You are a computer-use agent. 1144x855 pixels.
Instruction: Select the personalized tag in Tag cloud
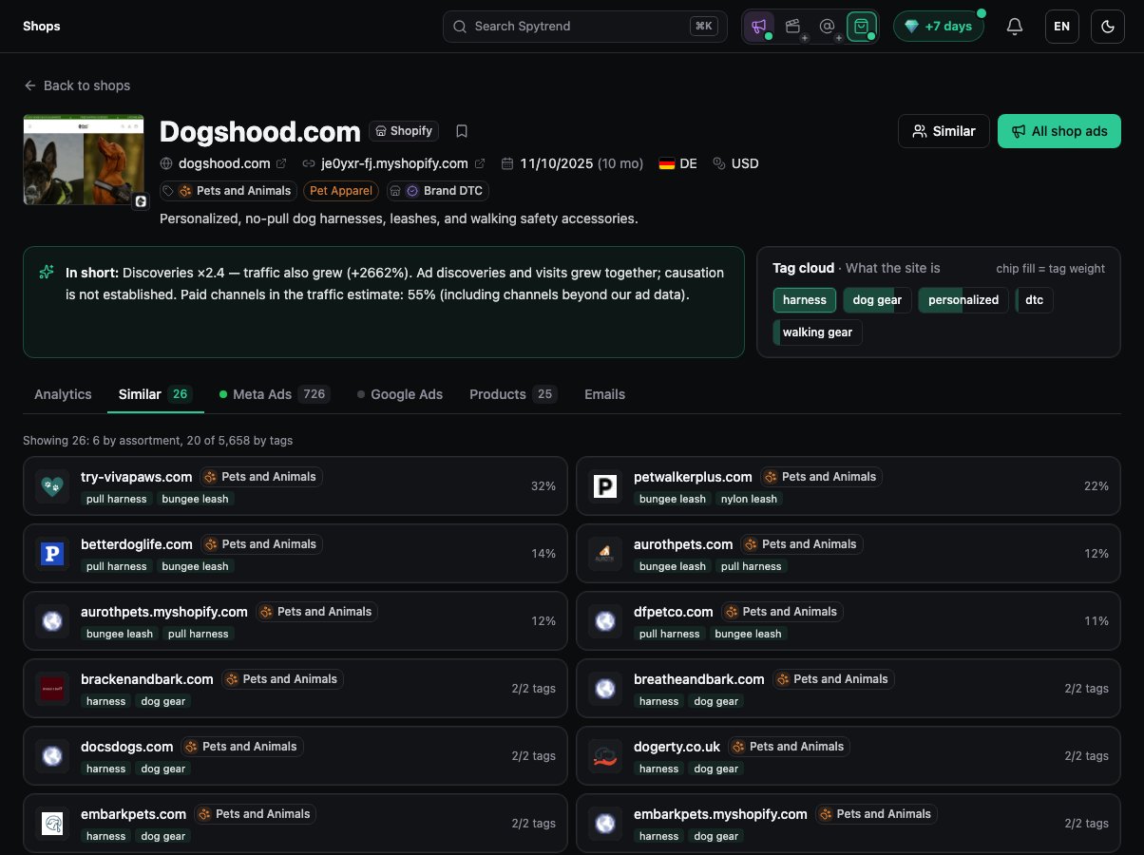click(x=963, y=300)
